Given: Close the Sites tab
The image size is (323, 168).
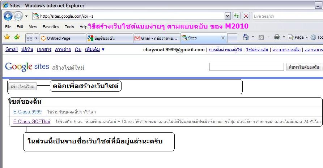Looking at the screenshot, I should pos(223,38).
